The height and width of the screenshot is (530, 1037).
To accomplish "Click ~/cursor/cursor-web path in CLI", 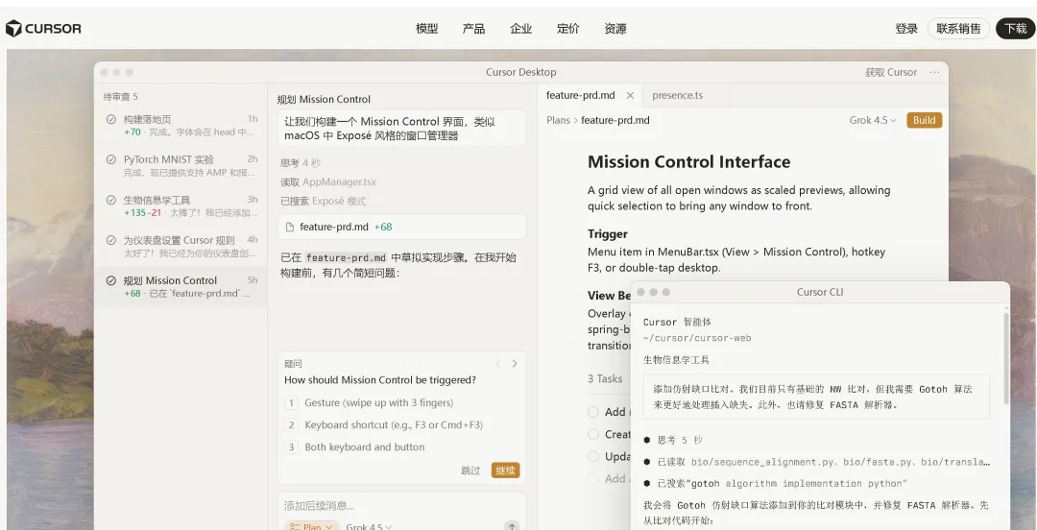I will (697, 338).
